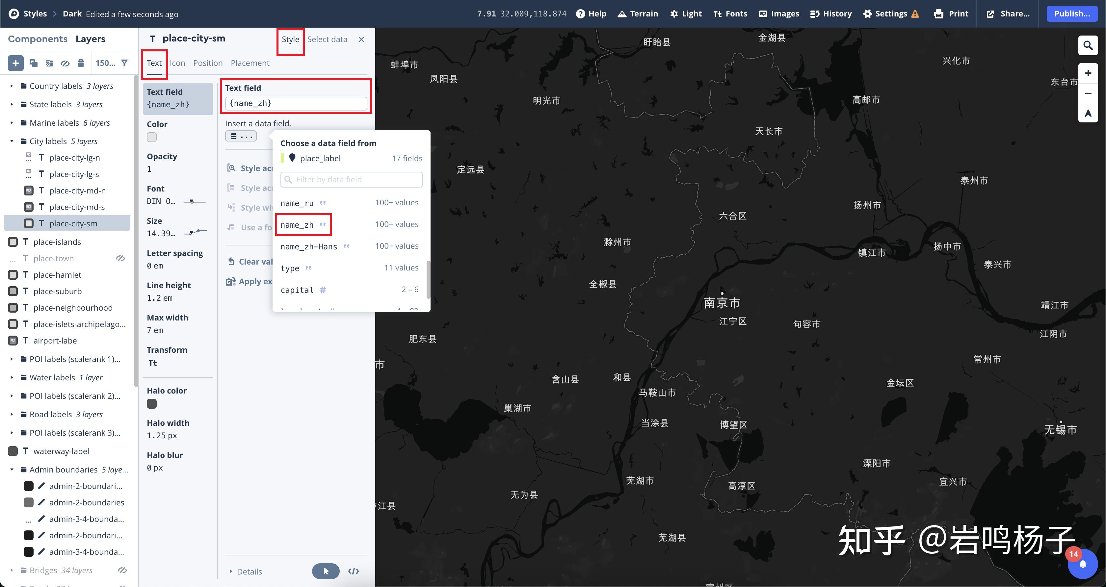Open the Icon tab for place-city-sm

point(177,63)
